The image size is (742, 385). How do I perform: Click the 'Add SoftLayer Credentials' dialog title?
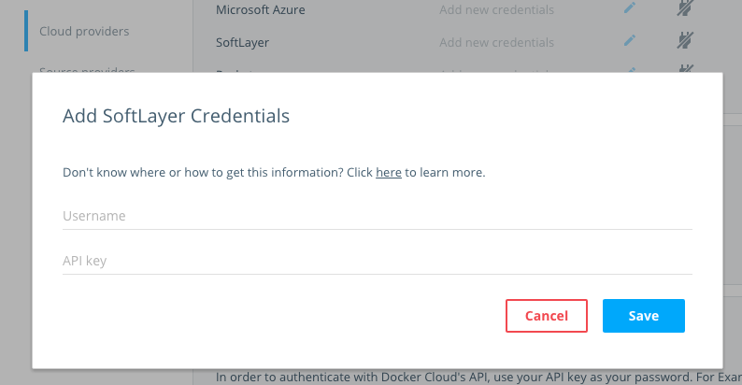[x=176, y=116]
